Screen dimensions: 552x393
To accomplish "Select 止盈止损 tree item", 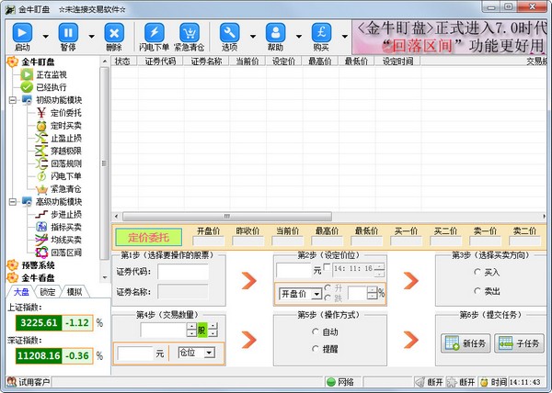I will [66, 138].
